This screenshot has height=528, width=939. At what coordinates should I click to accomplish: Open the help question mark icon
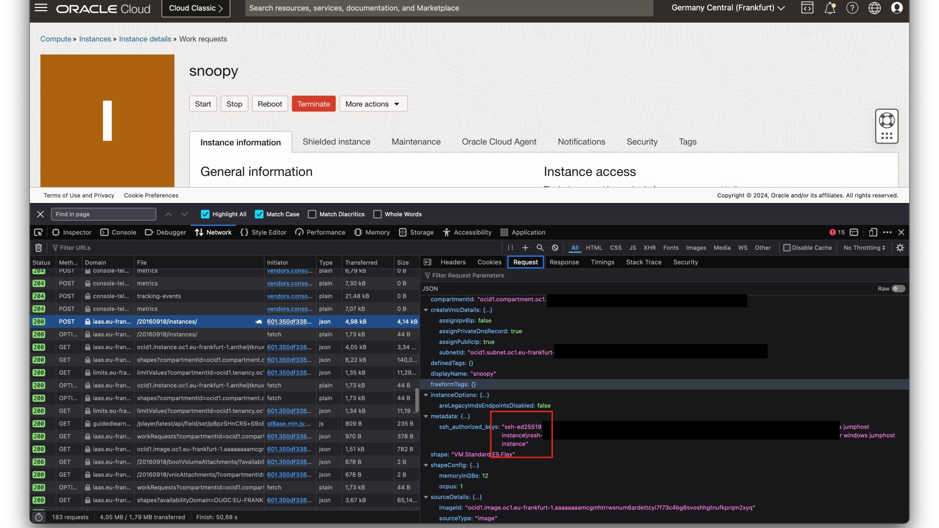pos(852,8)
